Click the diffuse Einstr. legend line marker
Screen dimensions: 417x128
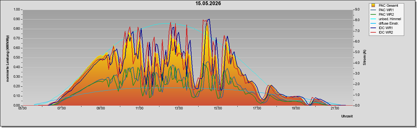(373, 23)
